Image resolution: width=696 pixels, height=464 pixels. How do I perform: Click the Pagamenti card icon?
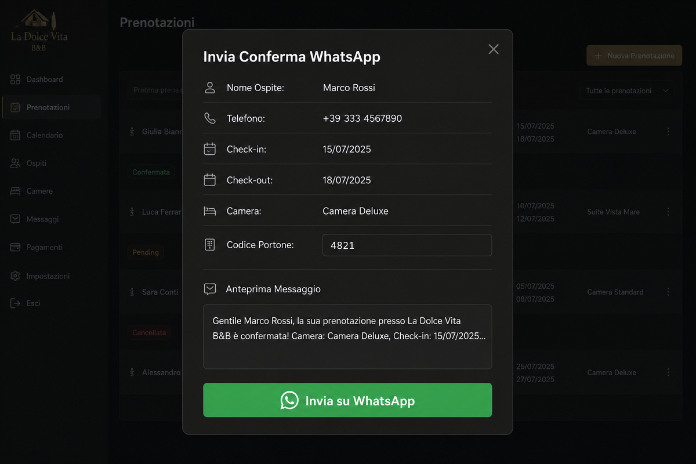pyautogui.click(x=16, y=247)
